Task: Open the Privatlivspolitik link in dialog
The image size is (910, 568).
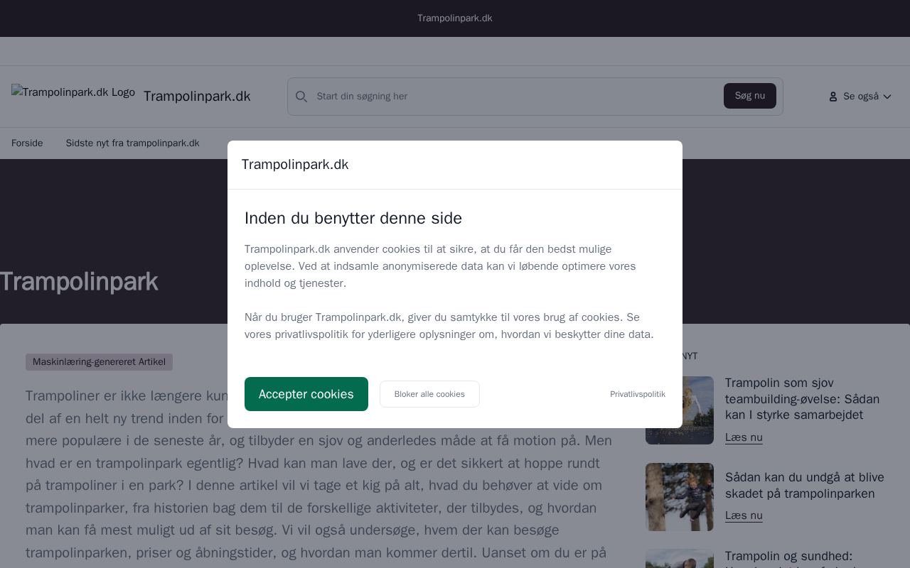Action: 638,394
